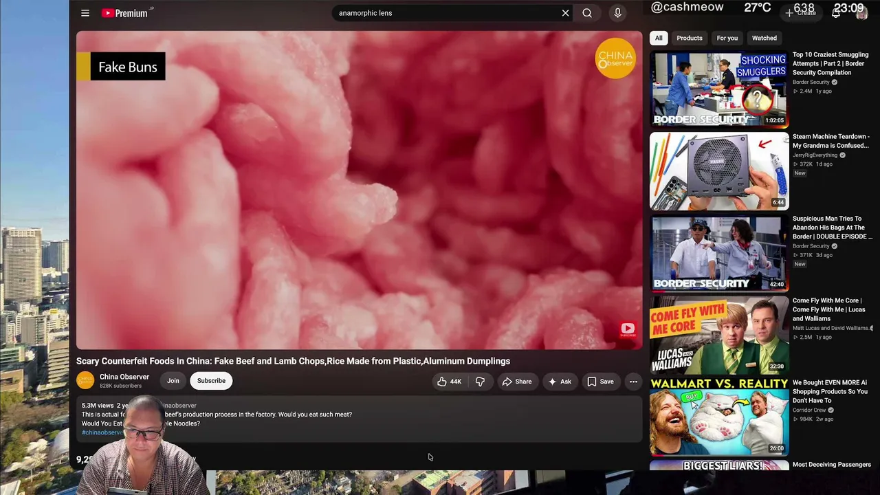Open the Walmart vs. Reality thumbnail

pos(719,416)
